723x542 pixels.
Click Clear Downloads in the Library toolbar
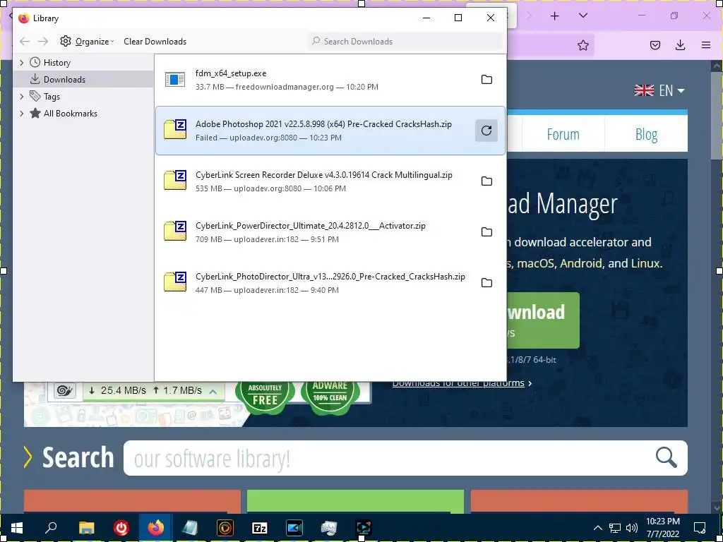click(155, 42)
